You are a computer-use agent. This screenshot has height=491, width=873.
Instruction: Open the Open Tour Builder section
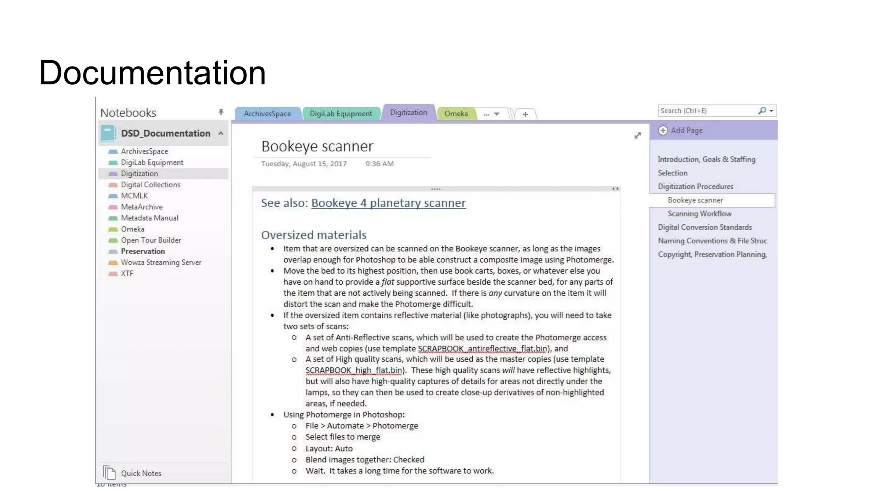coord(151,240)
